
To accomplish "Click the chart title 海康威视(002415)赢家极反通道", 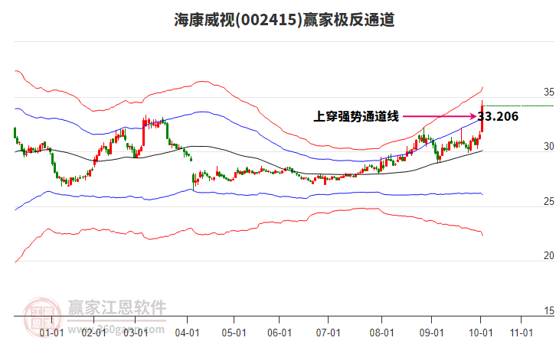I will tap(284, 19).
